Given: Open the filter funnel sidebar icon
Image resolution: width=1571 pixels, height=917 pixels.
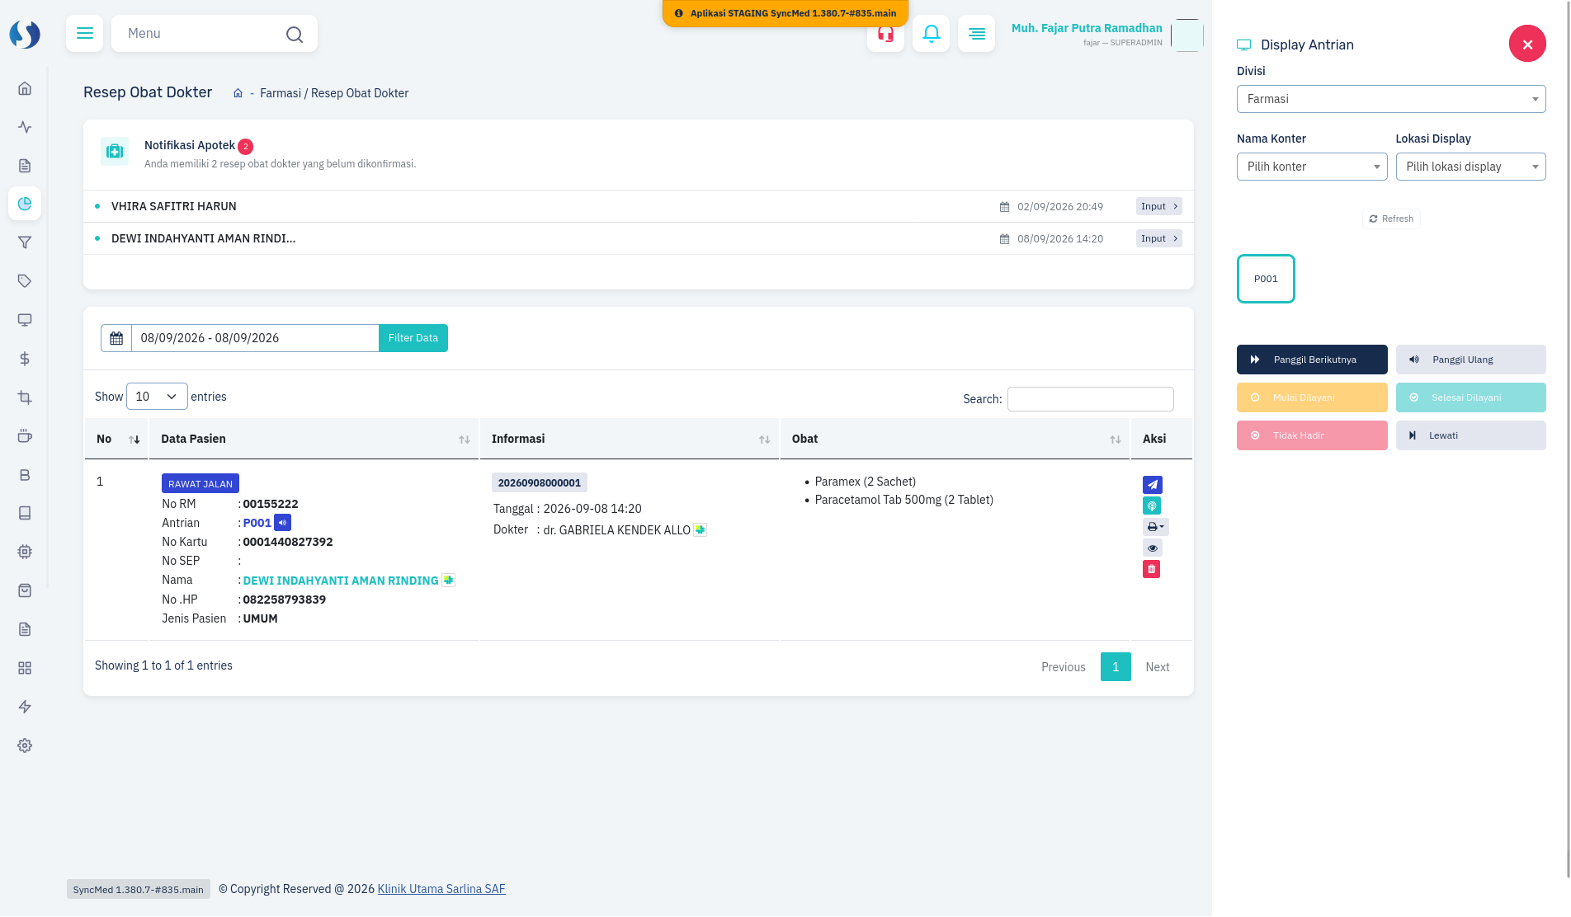Looking at the screenshot, I should [x=25, y=242].
